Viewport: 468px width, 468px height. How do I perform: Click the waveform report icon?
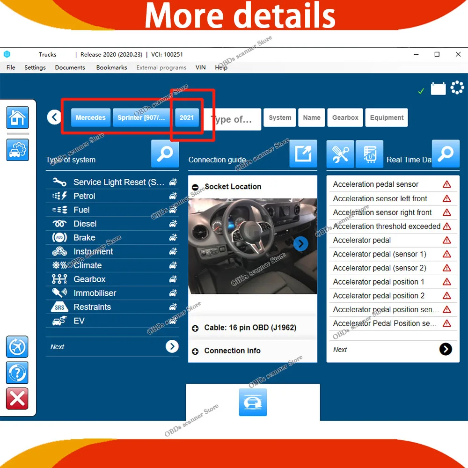coord(370,154)
